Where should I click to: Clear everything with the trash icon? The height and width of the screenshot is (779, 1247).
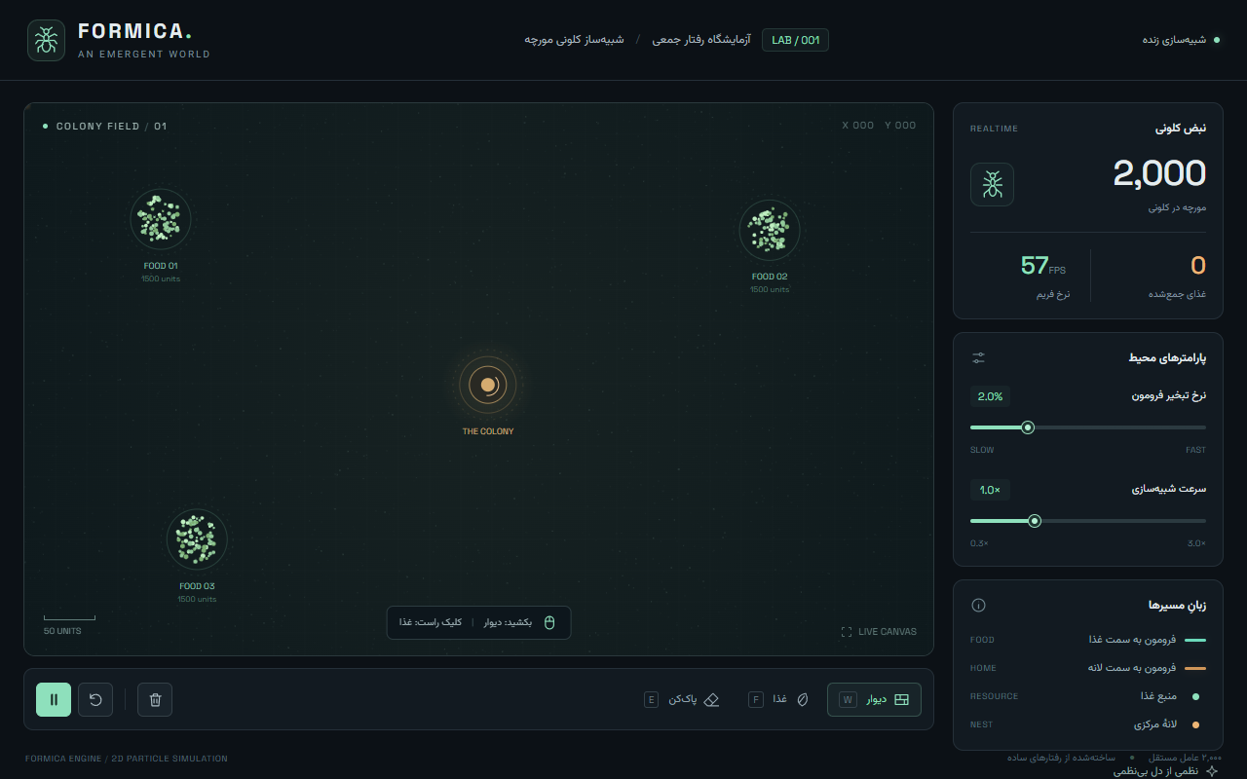[156, 699]
